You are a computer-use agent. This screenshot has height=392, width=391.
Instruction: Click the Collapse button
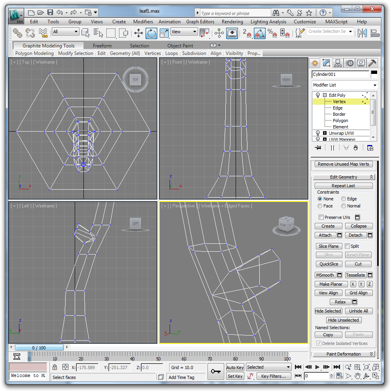pos(358,226)
